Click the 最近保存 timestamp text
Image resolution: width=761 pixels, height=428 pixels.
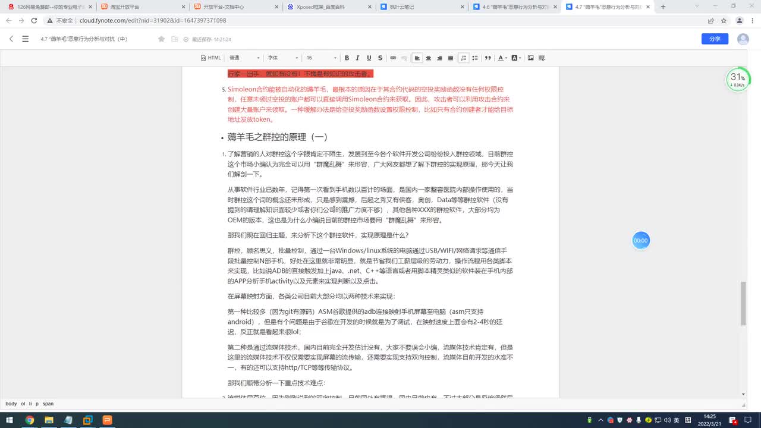(211, 39)
